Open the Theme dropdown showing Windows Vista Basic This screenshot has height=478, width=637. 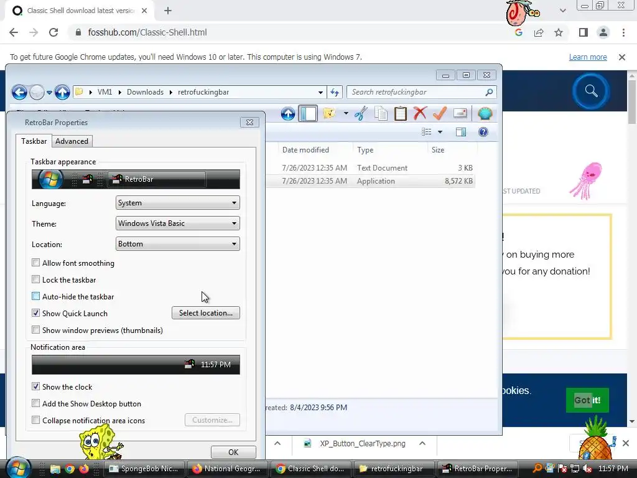[177, 223]
